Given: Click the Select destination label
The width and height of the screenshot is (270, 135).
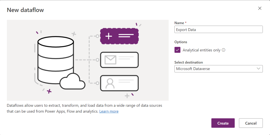Looking at the screenshot, I should pyautogui.click(x=188, y=62).
